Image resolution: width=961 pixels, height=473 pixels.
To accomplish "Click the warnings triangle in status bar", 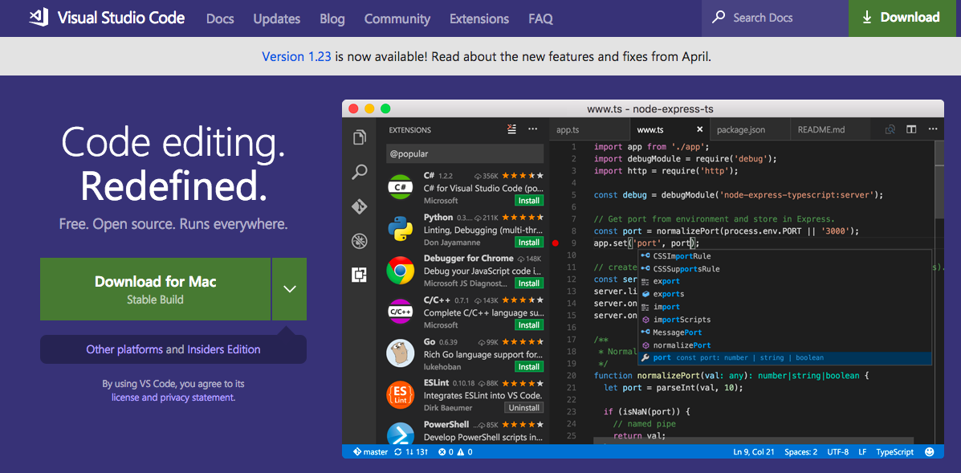I will pyautogui.click(x=462, y=452).
